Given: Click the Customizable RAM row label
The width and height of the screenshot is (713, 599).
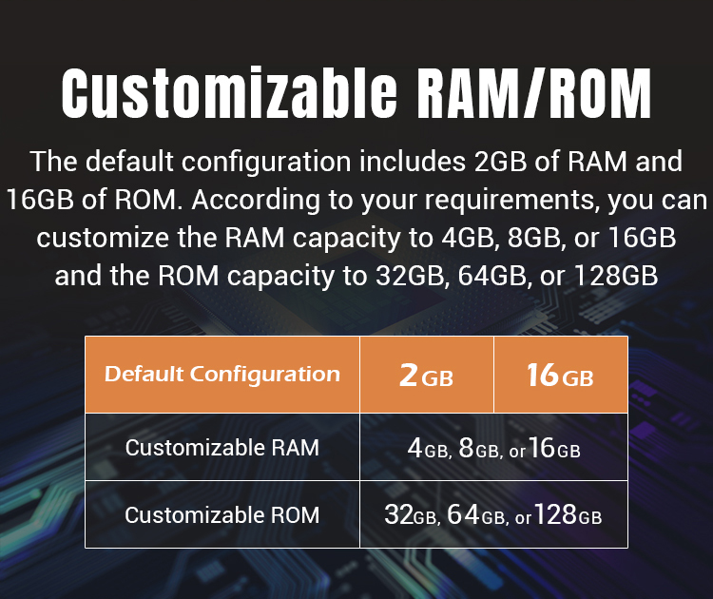Looking at the screenshot, I should click(x=222, y=448).
